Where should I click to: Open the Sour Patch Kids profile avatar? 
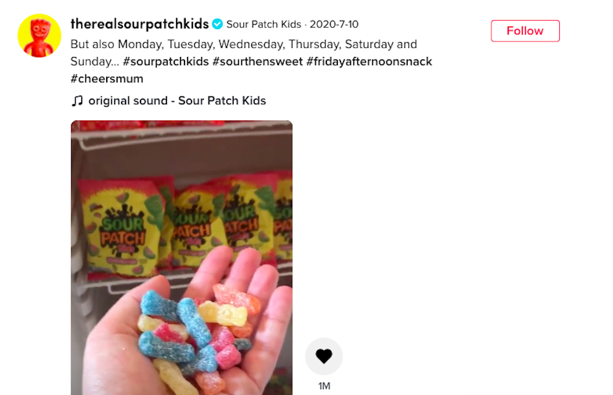coord(39,36)
